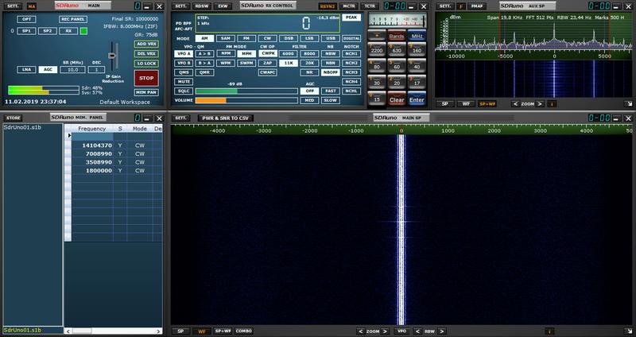This screenshot has width=636, height=337.
Task: Increase RBW with right arrow in MAIN SP
Action: (x=442, y=331)
